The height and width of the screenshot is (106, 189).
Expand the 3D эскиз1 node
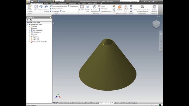[29, 36]
